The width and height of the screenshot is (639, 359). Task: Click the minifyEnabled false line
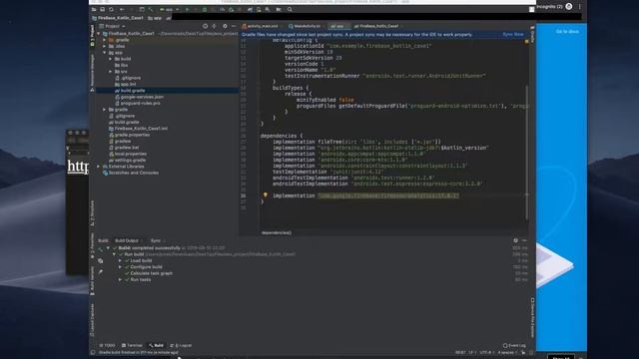click(325, 100)
